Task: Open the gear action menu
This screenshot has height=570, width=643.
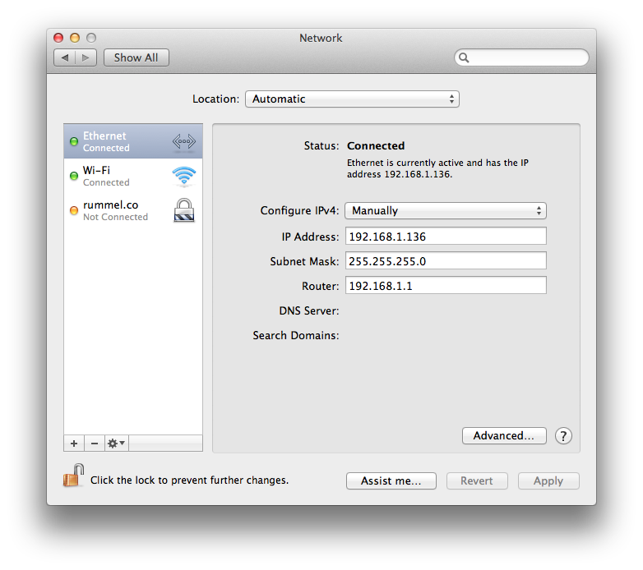Action: [117, 444]
